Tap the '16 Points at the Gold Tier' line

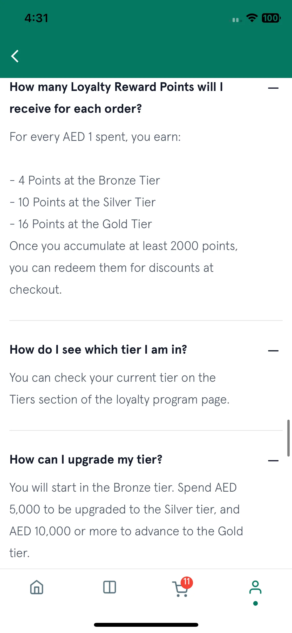81,224
